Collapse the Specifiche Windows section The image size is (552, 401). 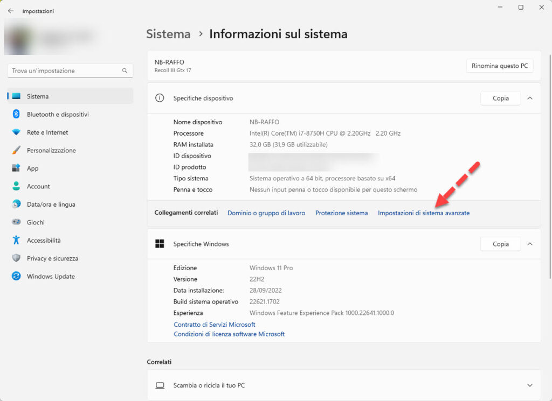click(529, 244)
